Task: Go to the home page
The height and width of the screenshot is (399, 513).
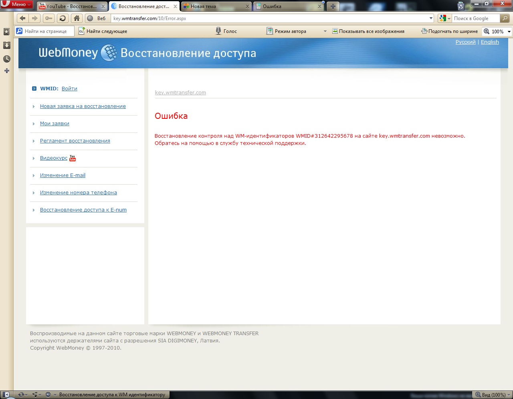Action: [77, 18]
